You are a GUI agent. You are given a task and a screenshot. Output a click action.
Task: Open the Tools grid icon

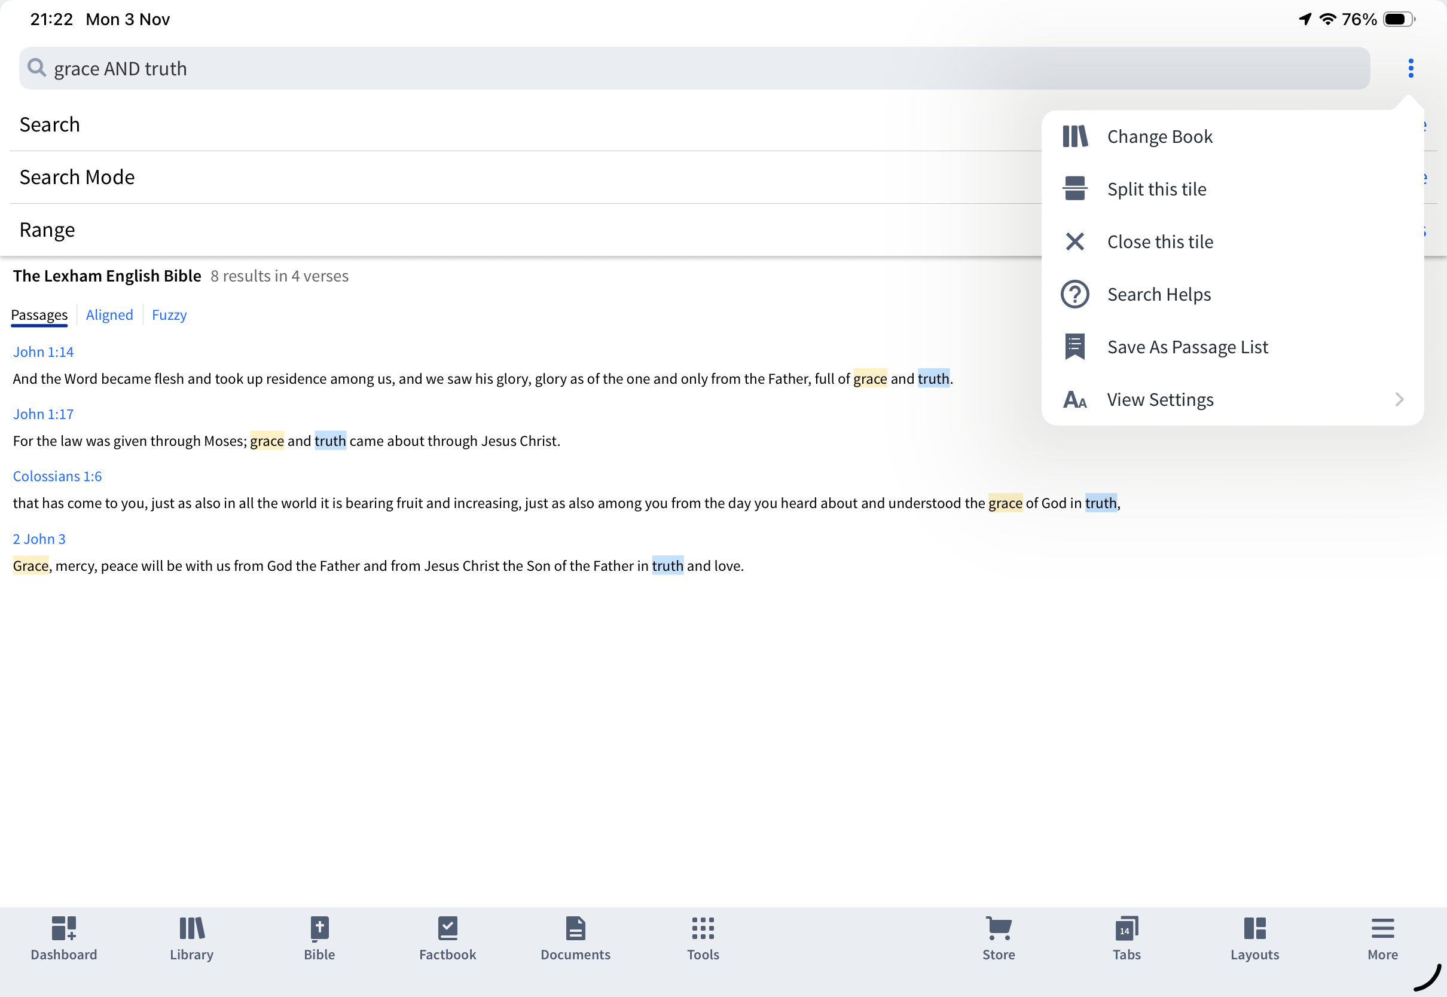coord(703,938)
